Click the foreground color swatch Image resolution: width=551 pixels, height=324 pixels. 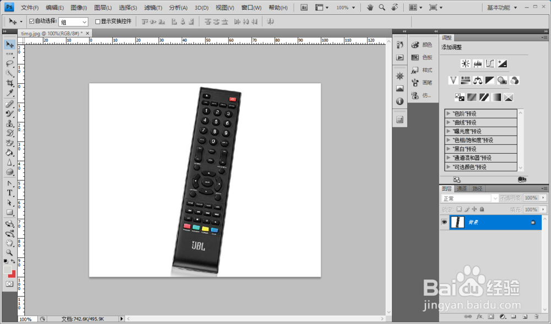pyautogui.click(x=7, y=270)
